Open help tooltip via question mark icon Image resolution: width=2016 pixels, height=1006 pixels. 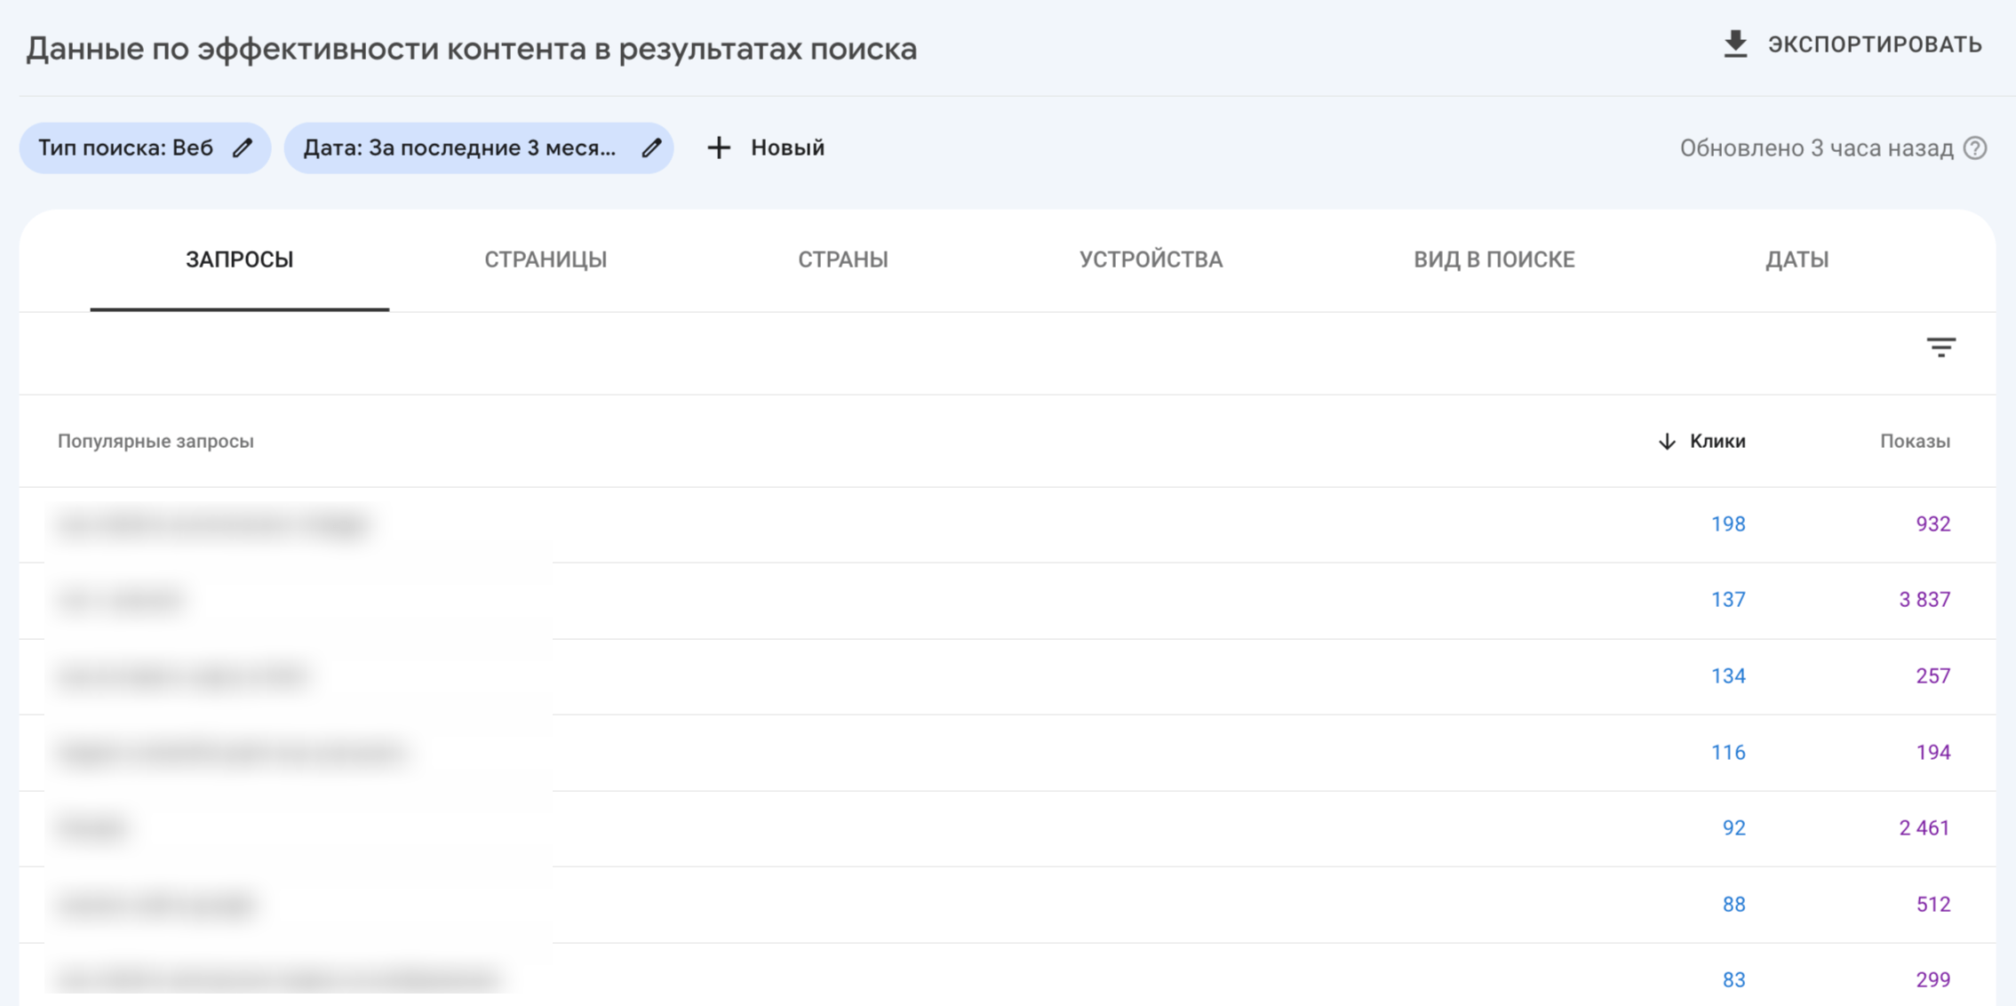[1976, 148]
